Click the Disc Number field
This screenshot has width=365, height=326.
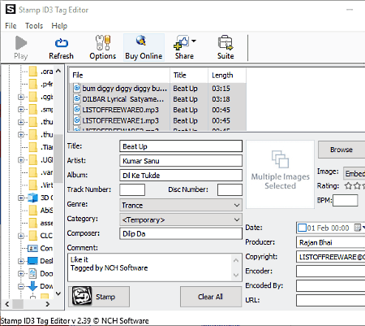[x=230, y=189]
